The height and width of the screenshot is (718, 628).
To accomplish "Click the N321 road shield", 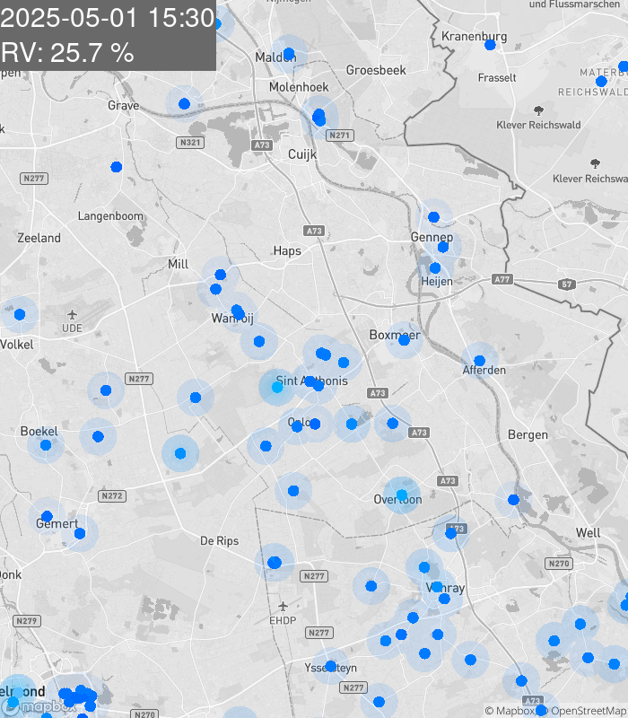I will pos(190,143).
